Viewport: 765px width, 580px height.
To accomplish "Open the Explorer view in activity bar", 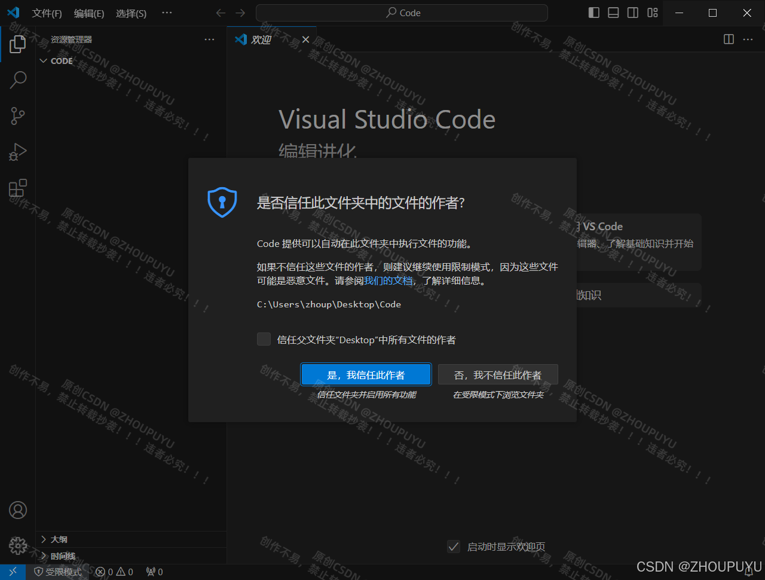I will 18,44.
